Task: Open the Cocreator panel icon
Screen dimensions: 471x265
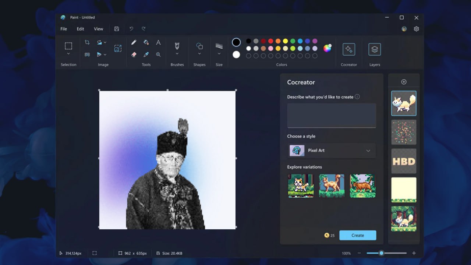Action: pos(348,49)
